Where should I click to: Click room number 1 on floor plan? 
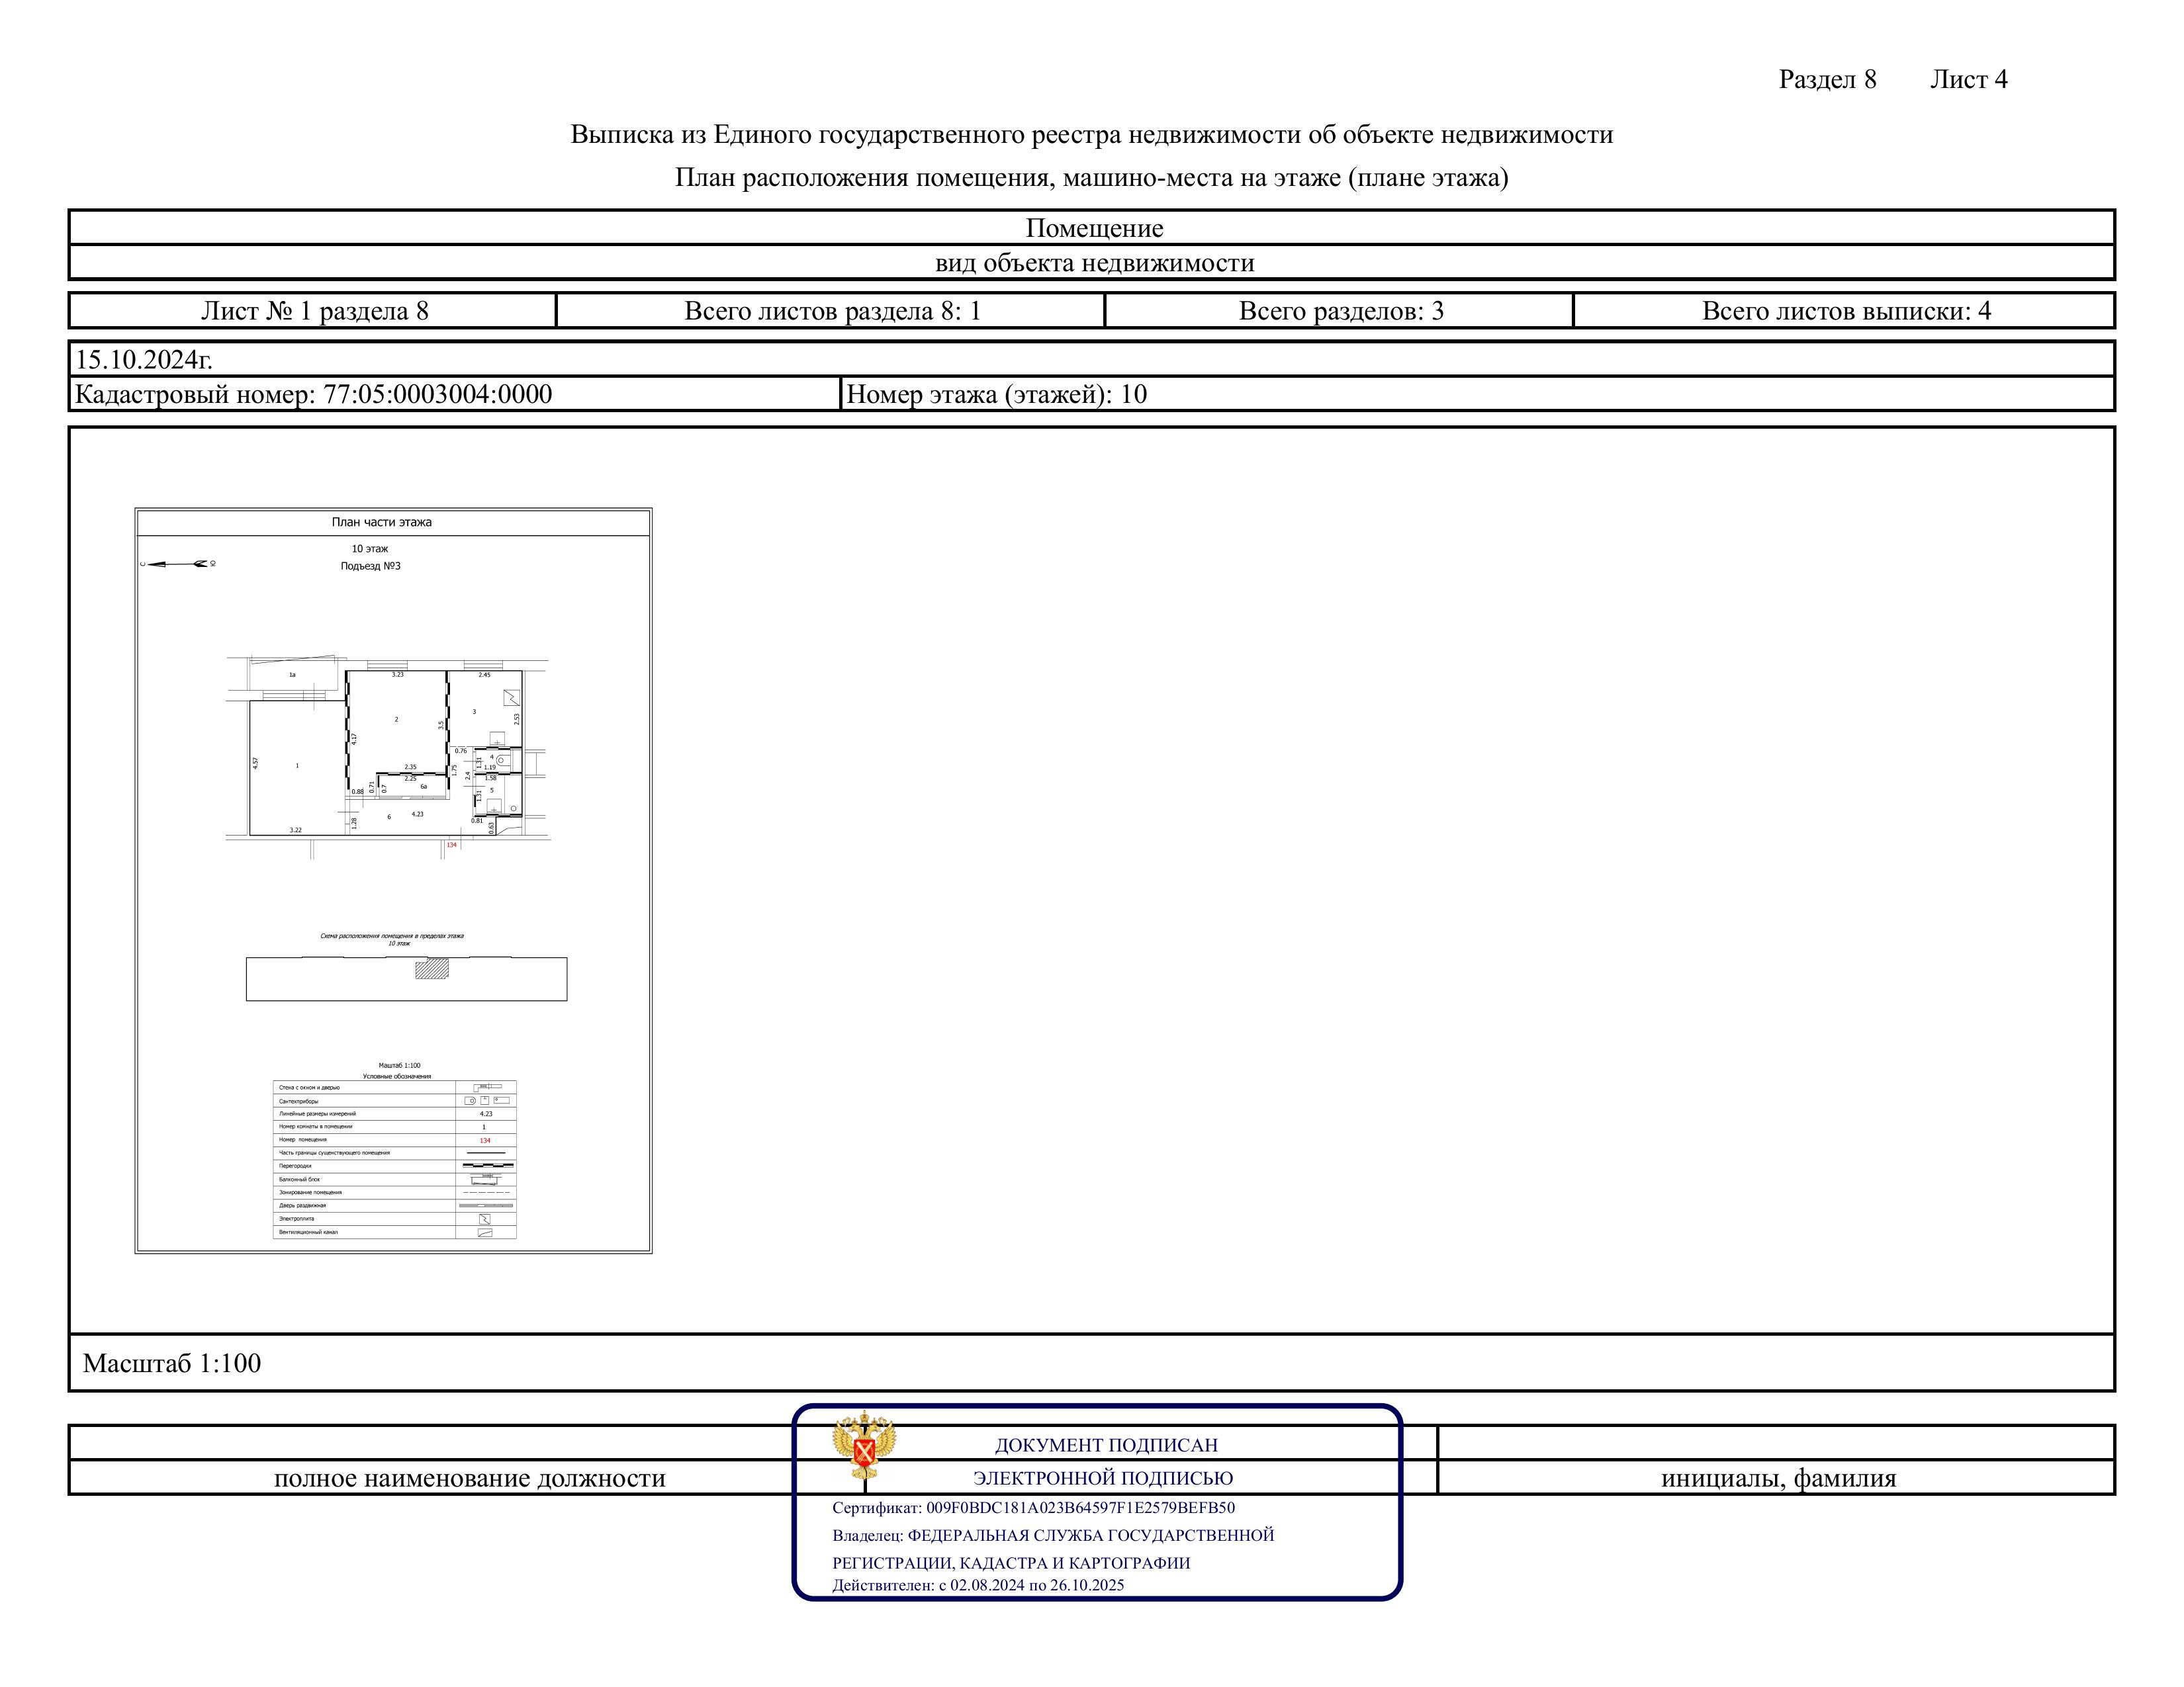pyautogui.click(x=297, y=765)
